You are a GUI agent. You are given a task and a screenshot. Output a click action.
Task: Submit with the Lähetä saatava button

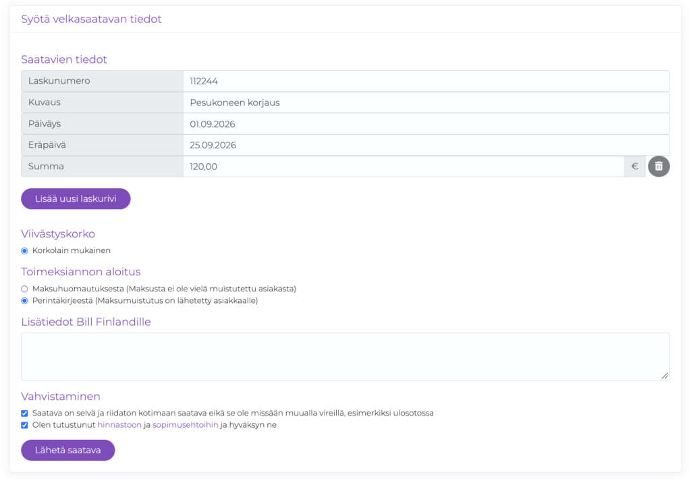tap(68, 450)
